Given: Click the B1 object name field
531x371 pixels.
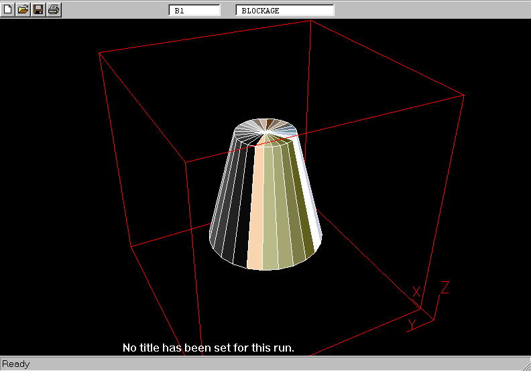Looking at the screenshot, I should click(194, 11).
